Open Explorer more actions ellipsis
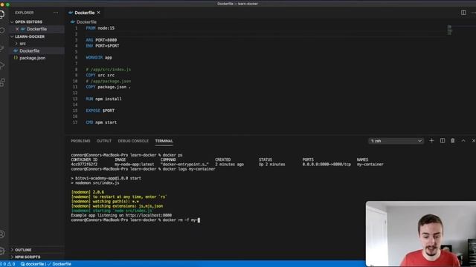The width and height of the screenshot is (476, 267). (56, 13)
